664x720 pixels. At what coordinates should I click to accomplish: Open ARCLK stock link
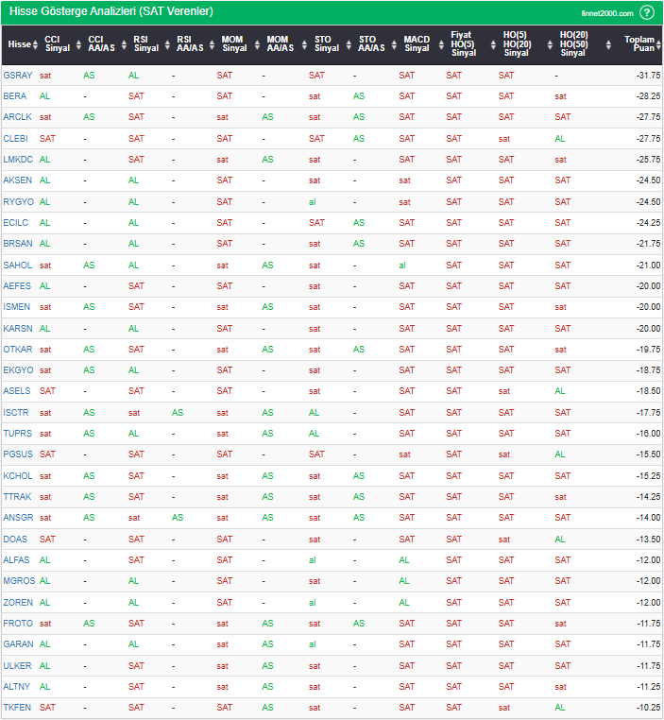(x=17, y=116)
